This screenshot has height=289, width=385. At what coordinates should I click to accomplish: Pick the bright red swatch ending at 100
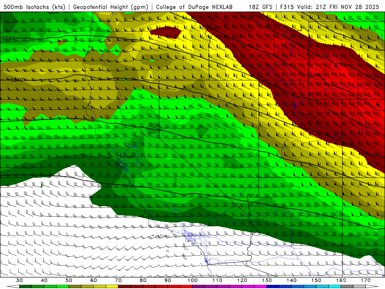tap(186, 287)
